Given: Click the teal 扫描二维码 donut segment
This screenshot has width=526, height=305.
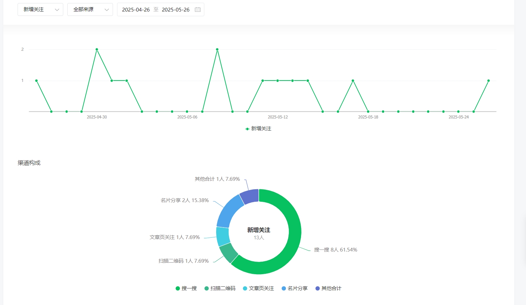Looking at the screenshot, I should pyautogui.click(x=229, y=253).
